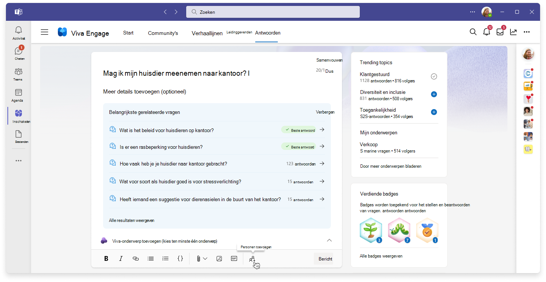Open arrow for rasbeperking question
Image resolution: width=546 pixels, height=282 pixels.
coord(322,146)
